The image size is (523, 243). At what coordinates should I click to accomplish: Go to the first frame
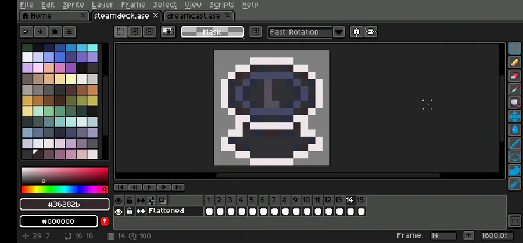[121, 187]
